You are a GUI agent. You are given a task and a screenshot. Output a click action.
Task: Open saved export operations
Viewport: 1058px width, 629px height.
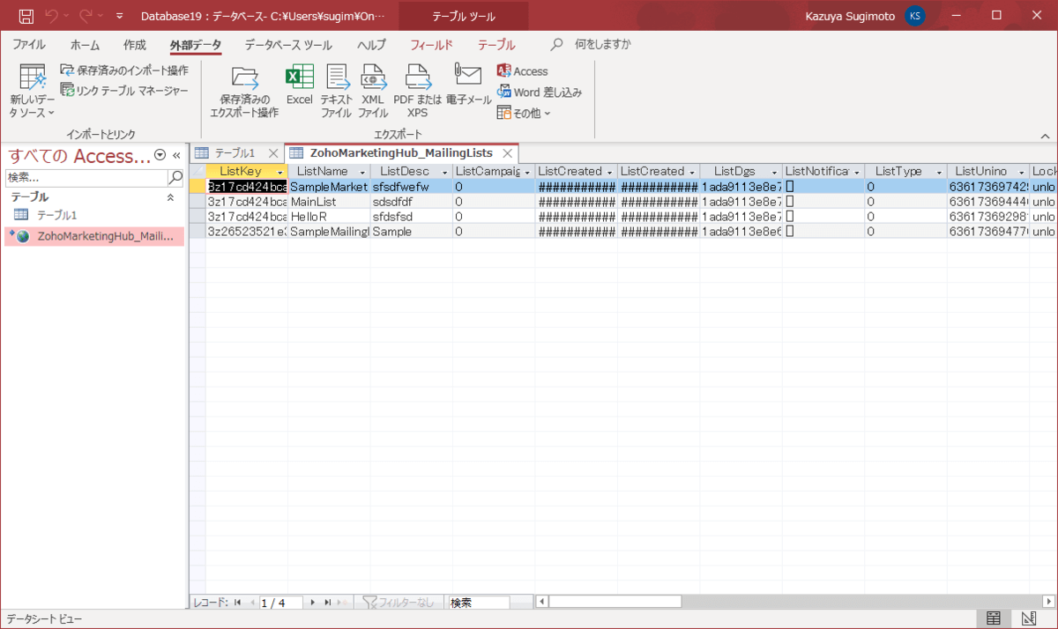click(244, 92)
